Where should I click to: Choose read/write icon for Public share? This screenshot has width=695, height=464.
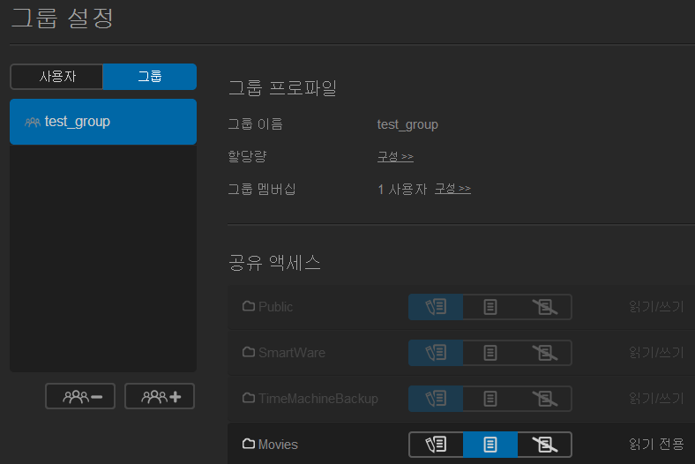point(436,307)
